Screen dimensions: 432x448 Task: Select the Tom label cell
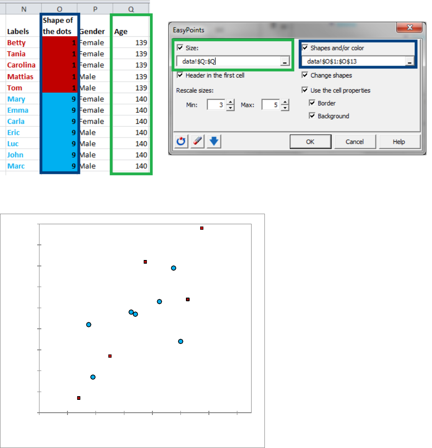point(24,88)
